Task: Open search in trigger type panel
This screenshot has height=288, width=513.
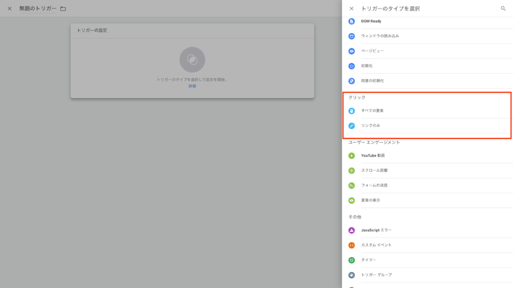Action: click(503, 8)
